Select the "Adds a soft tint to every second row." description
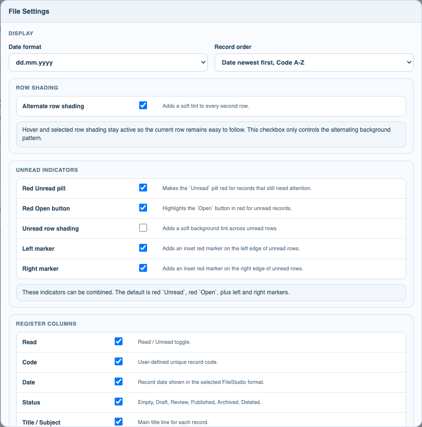Image resolution: width=422 pixels, height=427 pixels. point(206,106)
